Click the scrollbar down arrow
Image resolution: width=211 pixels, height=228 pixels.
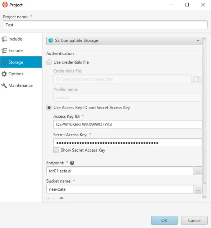click(x=204, y=197)
